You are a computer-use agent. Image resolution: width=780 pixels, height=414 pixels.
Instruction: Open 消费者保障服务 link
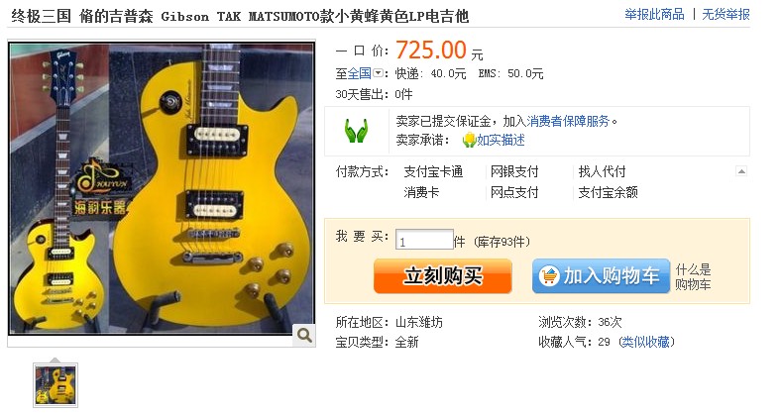pyautogui.click(x=568, y=121)
